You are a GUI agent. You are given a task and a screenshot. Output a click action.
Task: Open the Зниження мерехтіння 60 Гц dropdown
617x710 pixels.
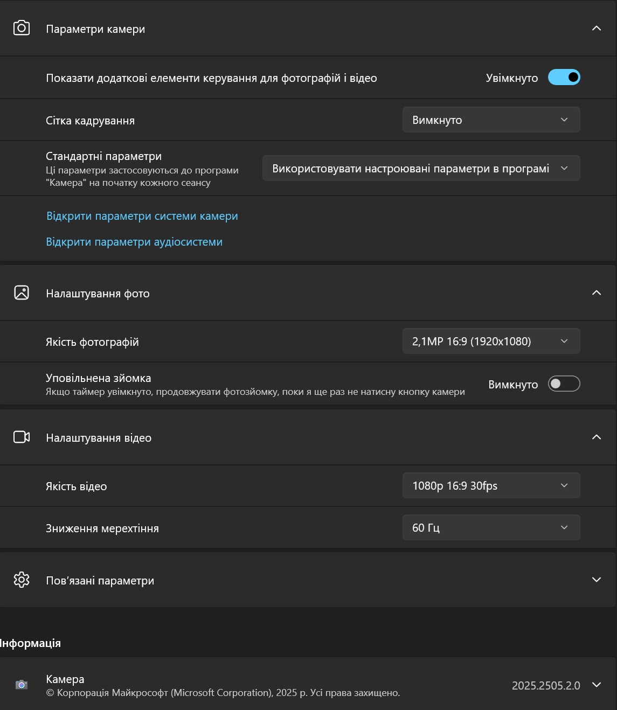tap(491, 527)
